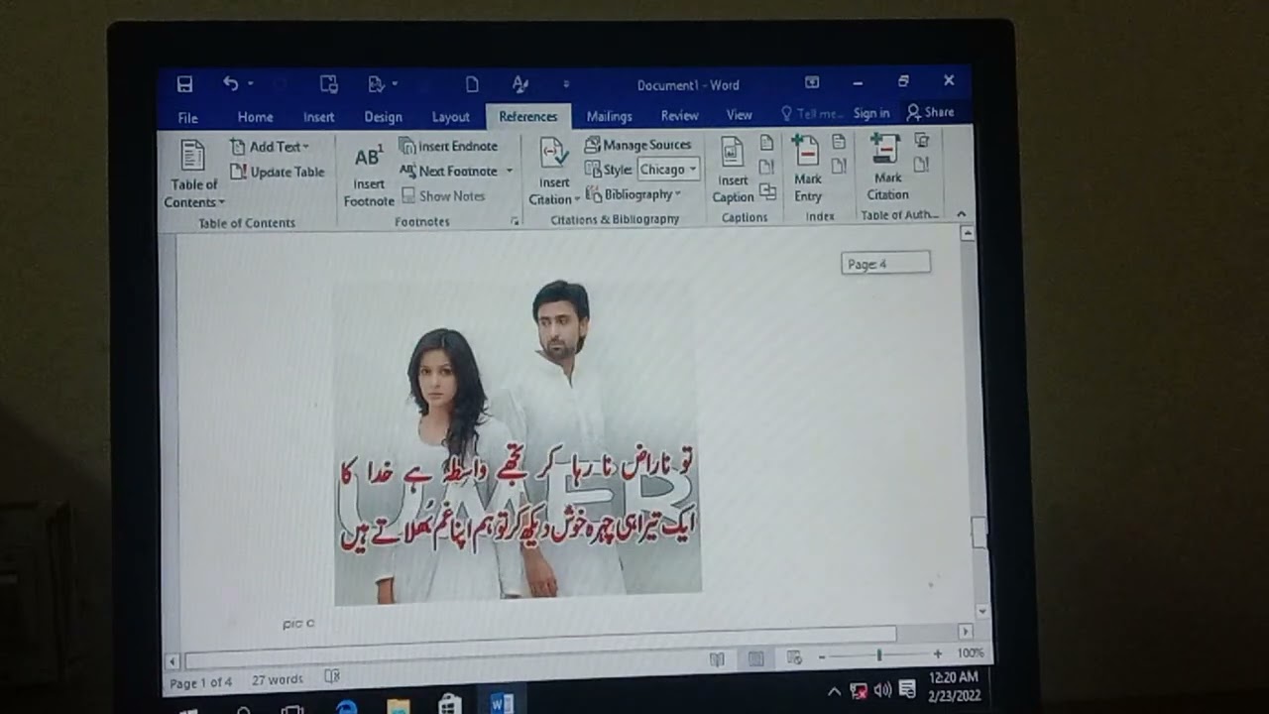
Task: Click the New blank document icon
Action: pos(473,85)
